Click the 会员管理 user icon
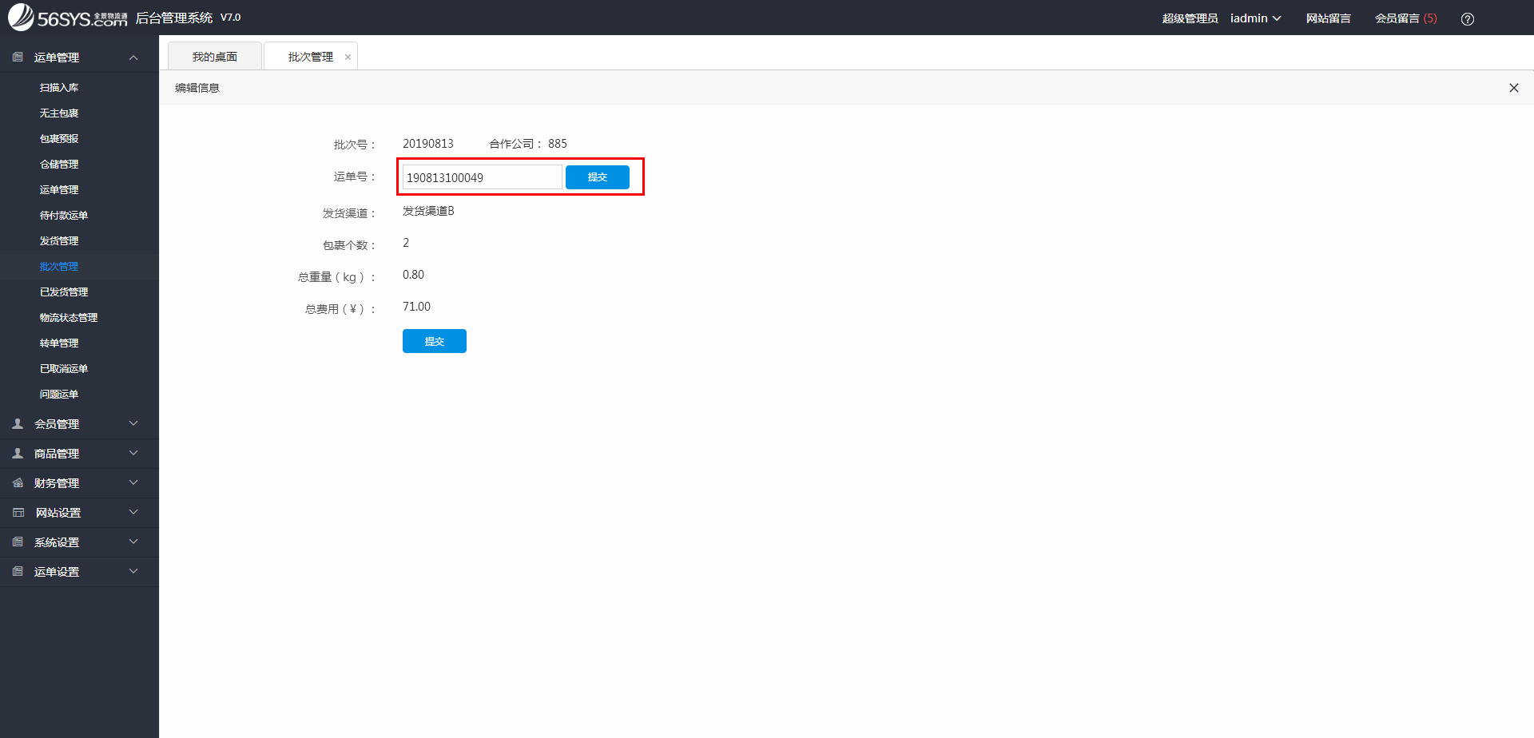This screenshot has height=738, width=1534. 18,424
